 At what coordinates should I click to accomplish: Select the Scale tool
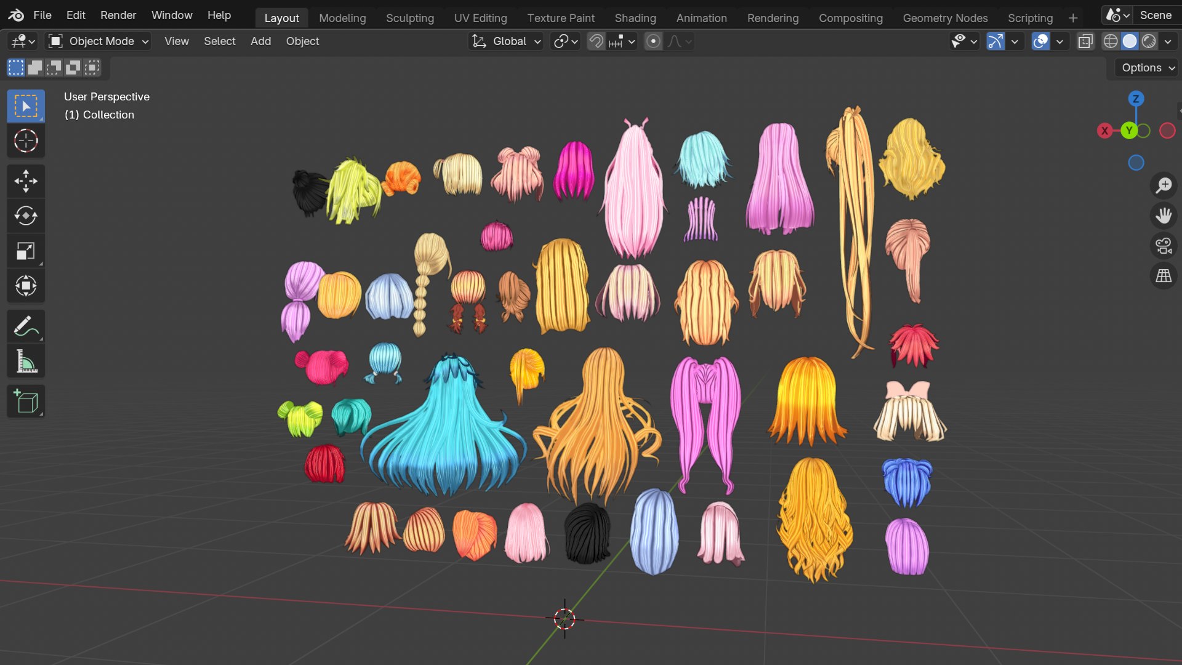pyautogui.click(x=26, y=251)
